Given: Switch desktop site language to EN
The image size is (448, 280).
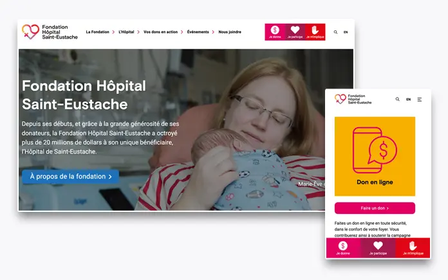Looking at the screenshot, I should pos(346,32).
